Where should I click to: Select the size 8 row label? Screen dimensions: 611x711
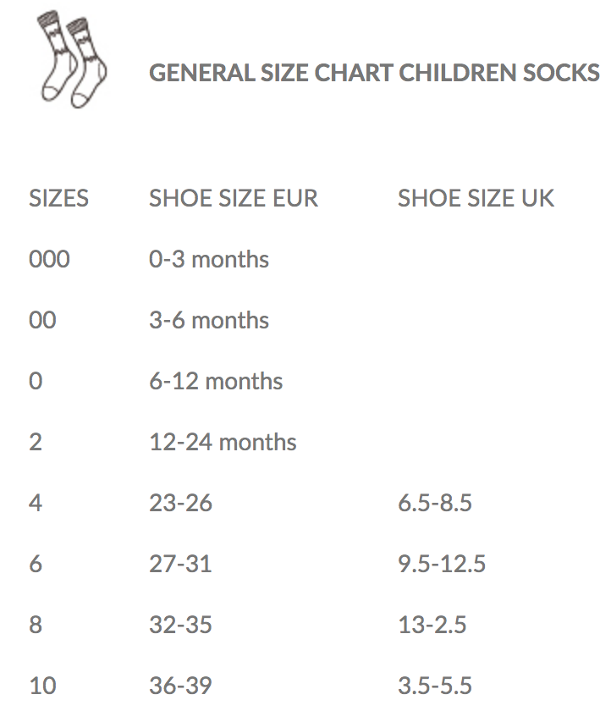[36, 625]
